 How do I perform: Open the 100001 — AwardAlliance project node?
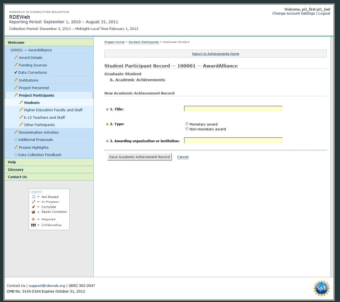point(31,50)
